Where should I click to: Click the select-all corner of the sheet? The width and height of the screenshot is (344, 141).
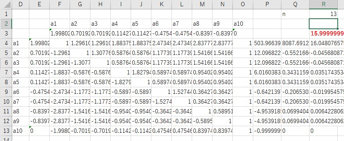coord(6,4)
